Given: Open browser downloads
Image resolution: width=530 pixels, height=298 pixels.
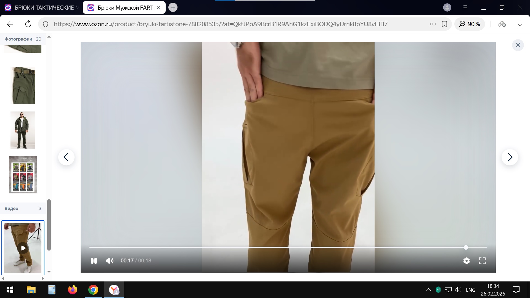Looking at the screenshot, I should tap(520, 24).
